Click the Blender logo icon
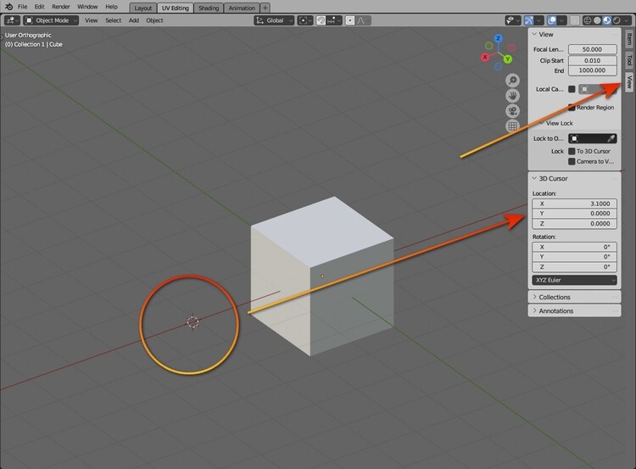This screenshot has height=469, width=636. pyautogui.click(x=8, y=7)
